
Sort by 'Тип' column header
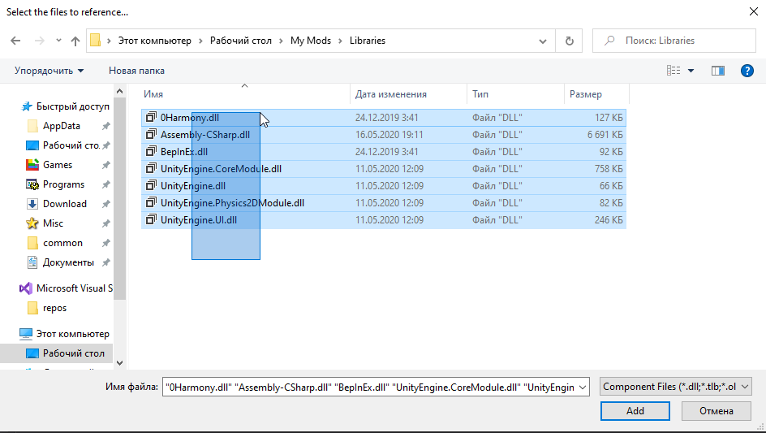pos(516,94)
